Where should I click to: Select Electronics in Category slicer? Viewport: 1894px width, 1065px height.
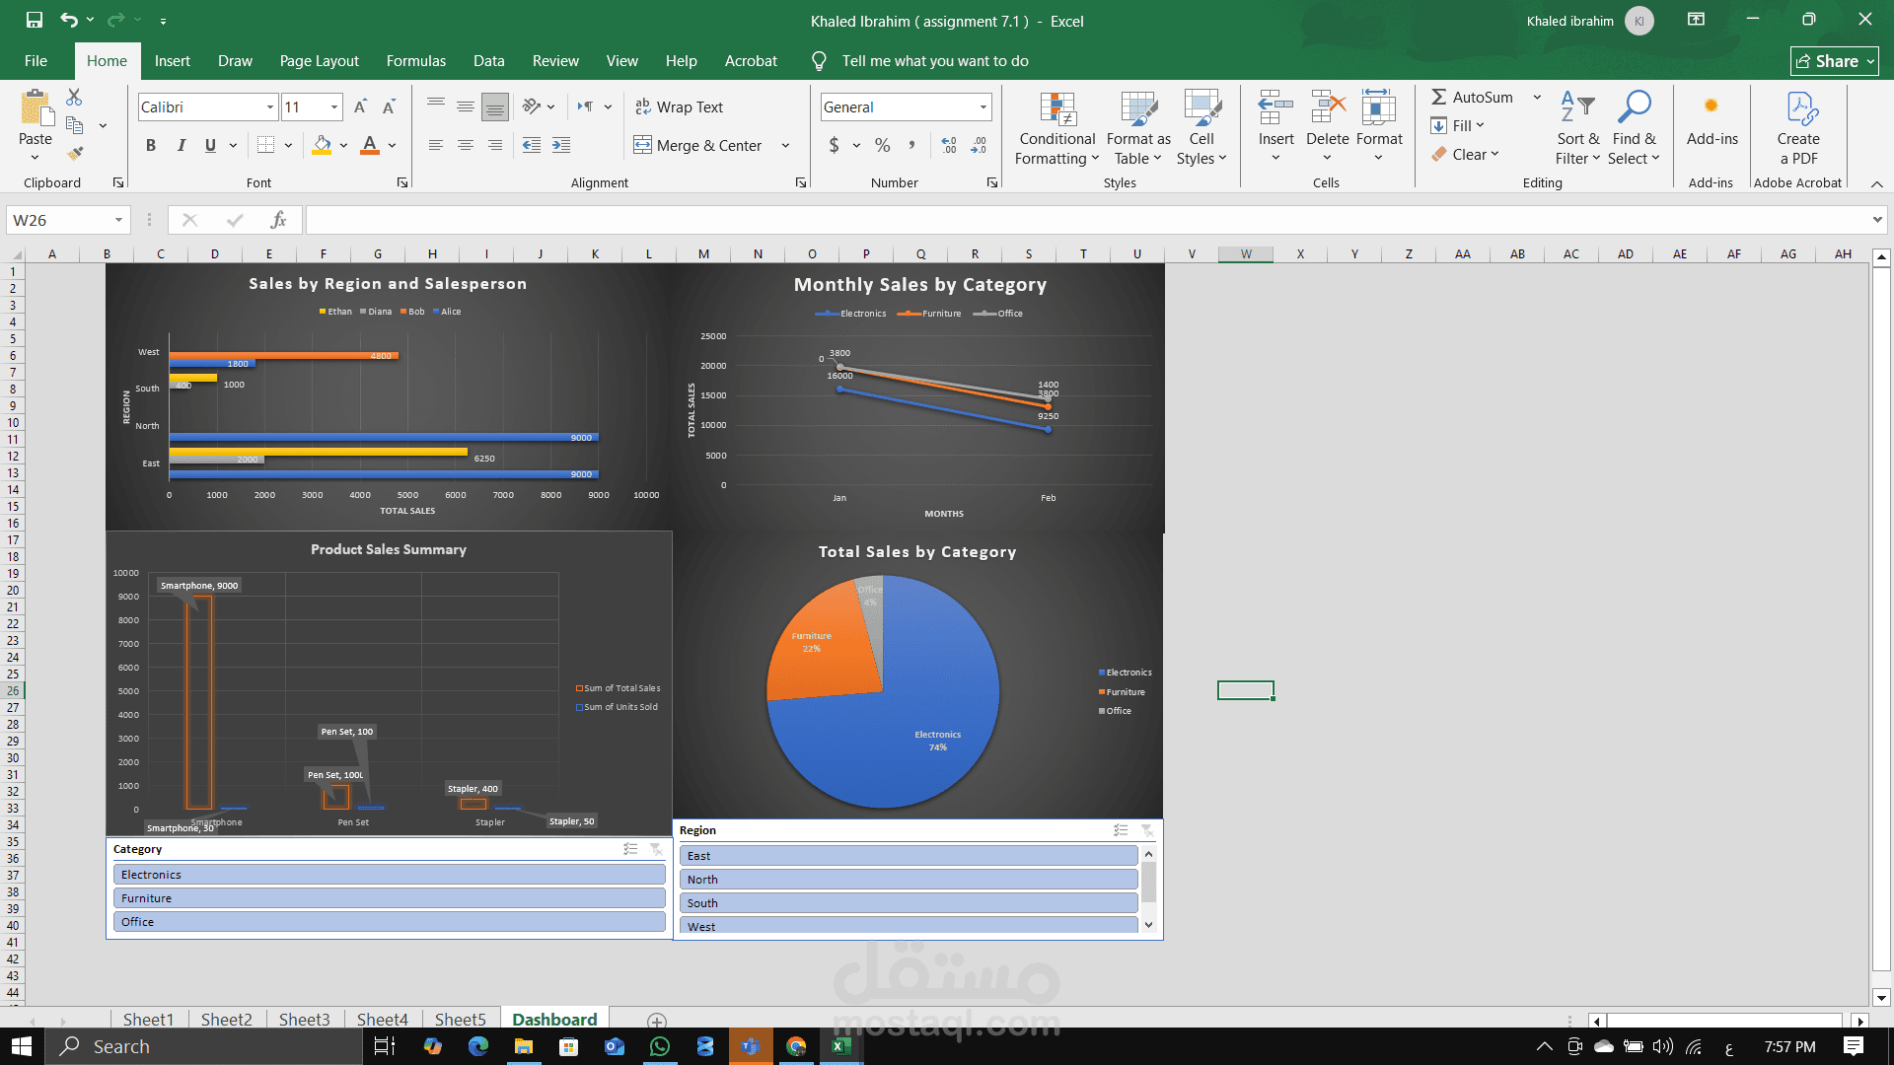coord(390,875)
